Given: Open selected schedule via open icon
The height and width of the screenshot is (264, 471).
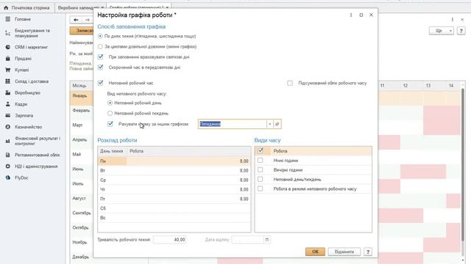Looking at the screenshot, I should coord(277,124).
